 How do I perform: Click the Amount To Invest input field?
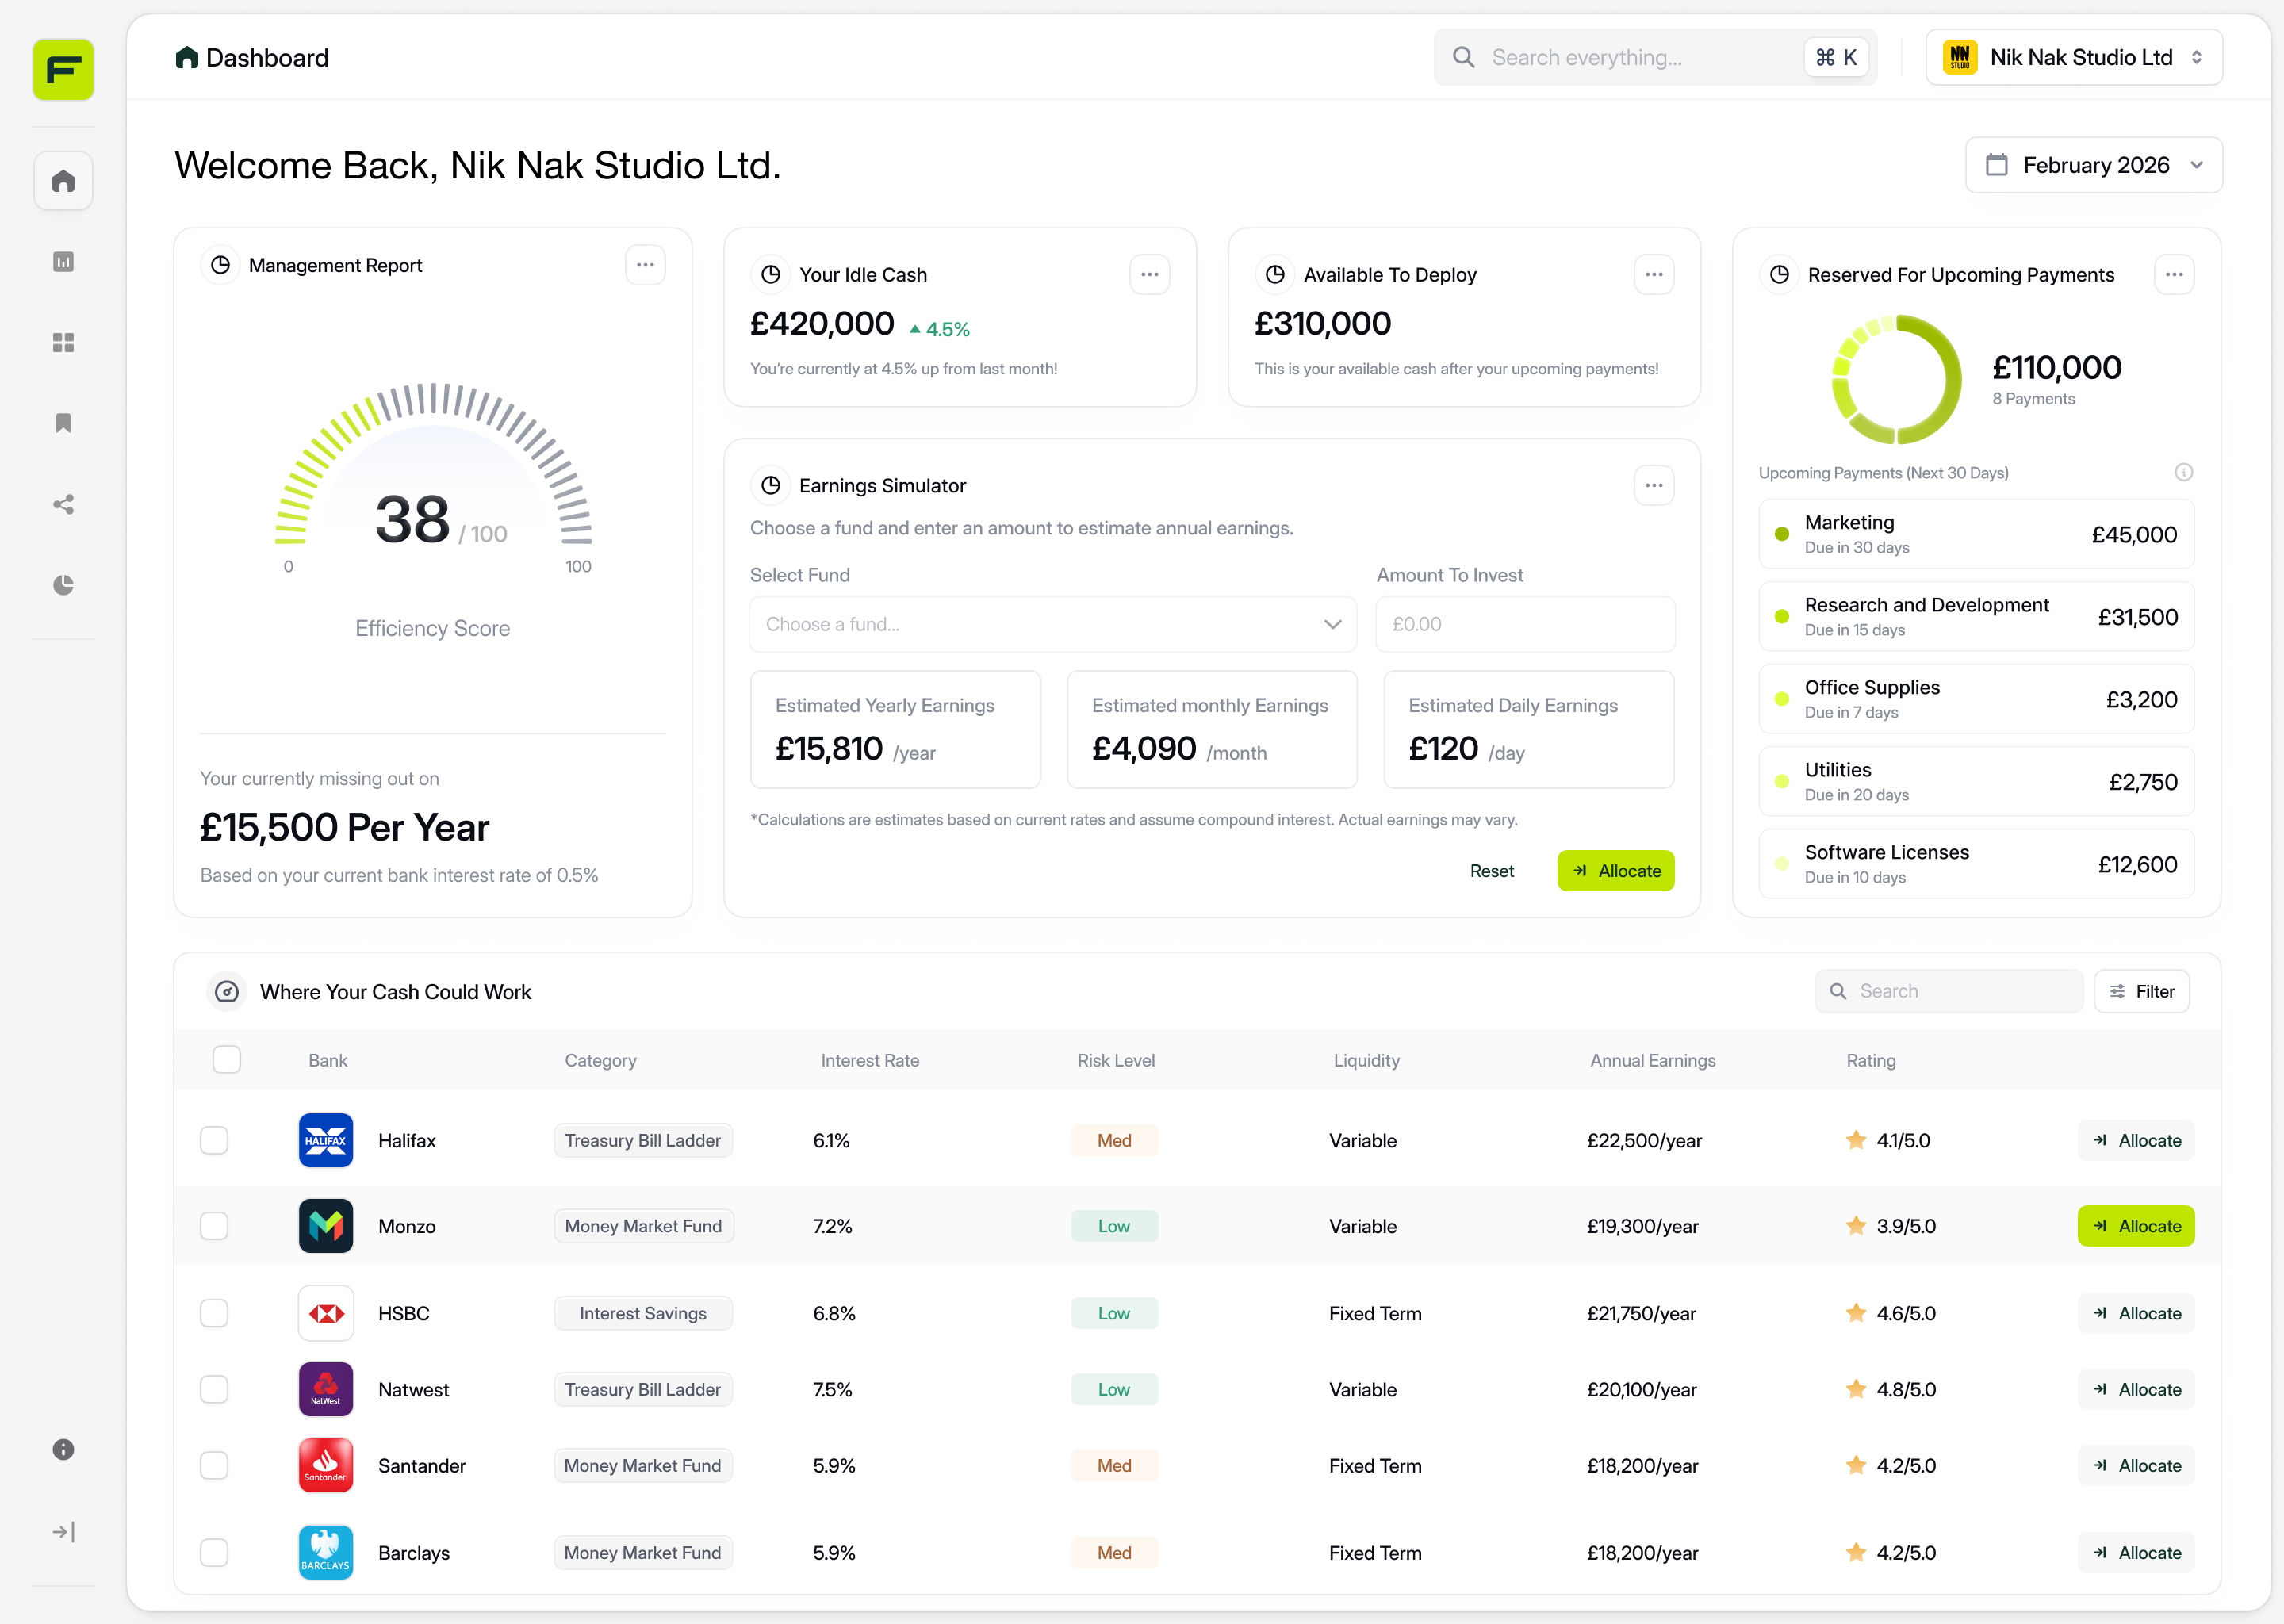pyautogui.click(x=1524, y=624)
